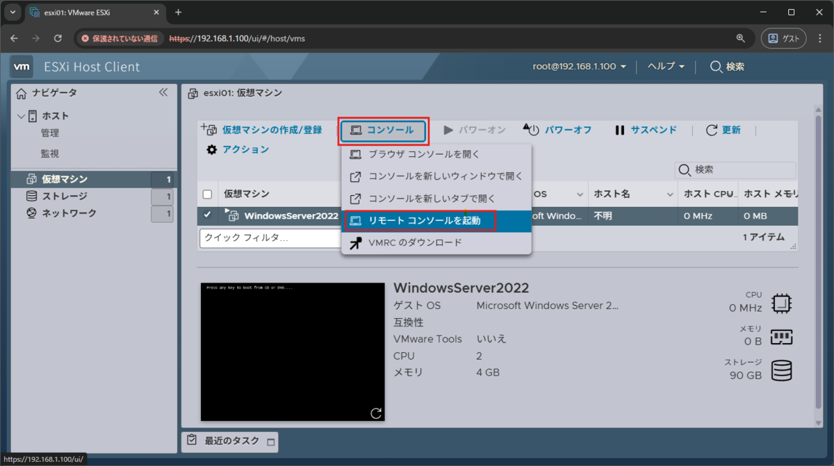Image resolution: width=834 pixels, height=466 pixels.
Task: Click the CPU chip icon
Action: click(781, 304)
